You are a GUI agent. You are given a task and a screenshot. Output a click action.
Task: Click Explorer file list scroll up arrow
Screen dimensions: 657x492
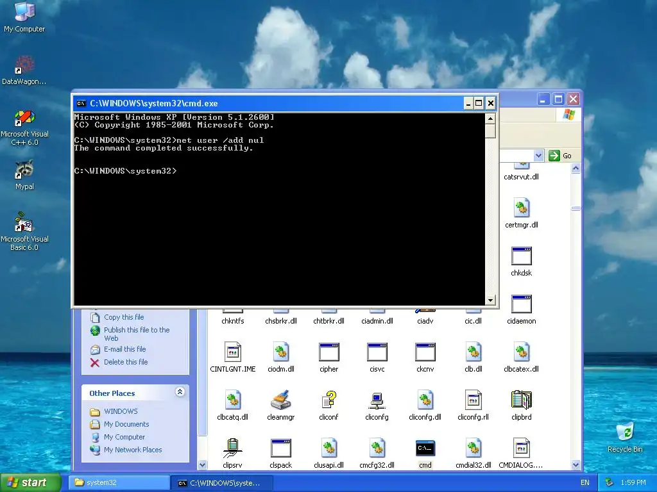(576, 168)
